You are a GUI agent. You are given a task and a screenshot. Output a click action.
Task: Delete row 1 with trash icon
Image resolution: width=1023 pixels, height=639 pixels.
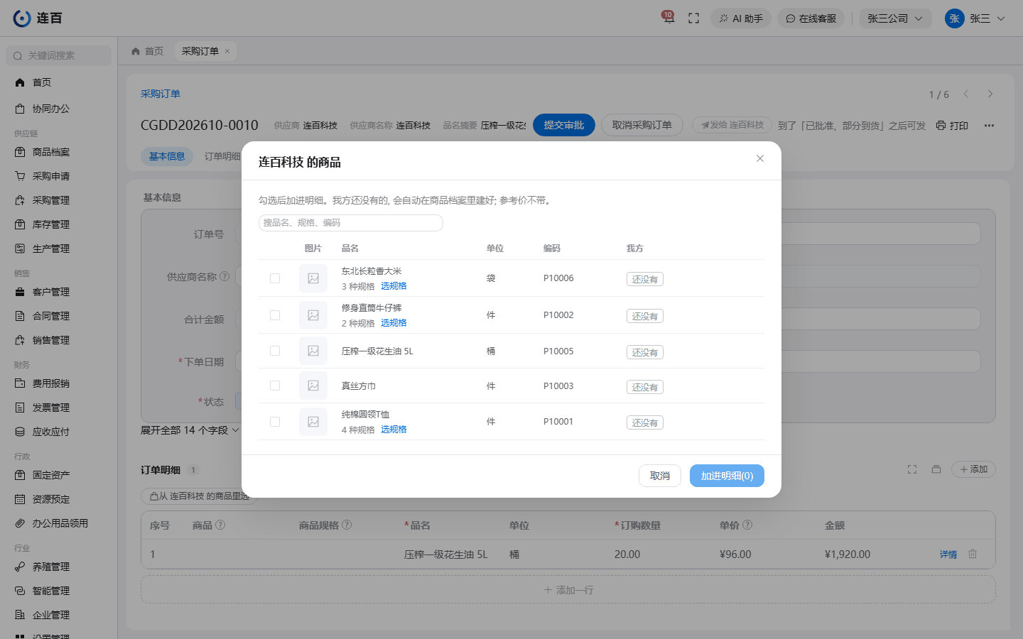click(973, 554)
